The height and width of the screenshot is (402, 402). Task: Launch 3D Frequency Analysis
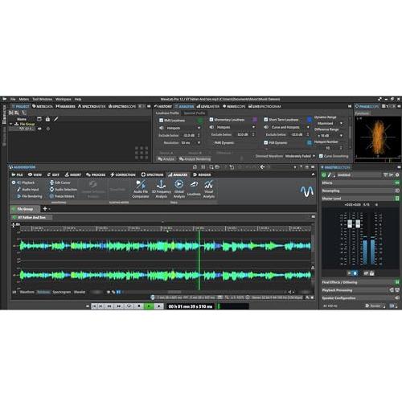click(x=162, y=189)
